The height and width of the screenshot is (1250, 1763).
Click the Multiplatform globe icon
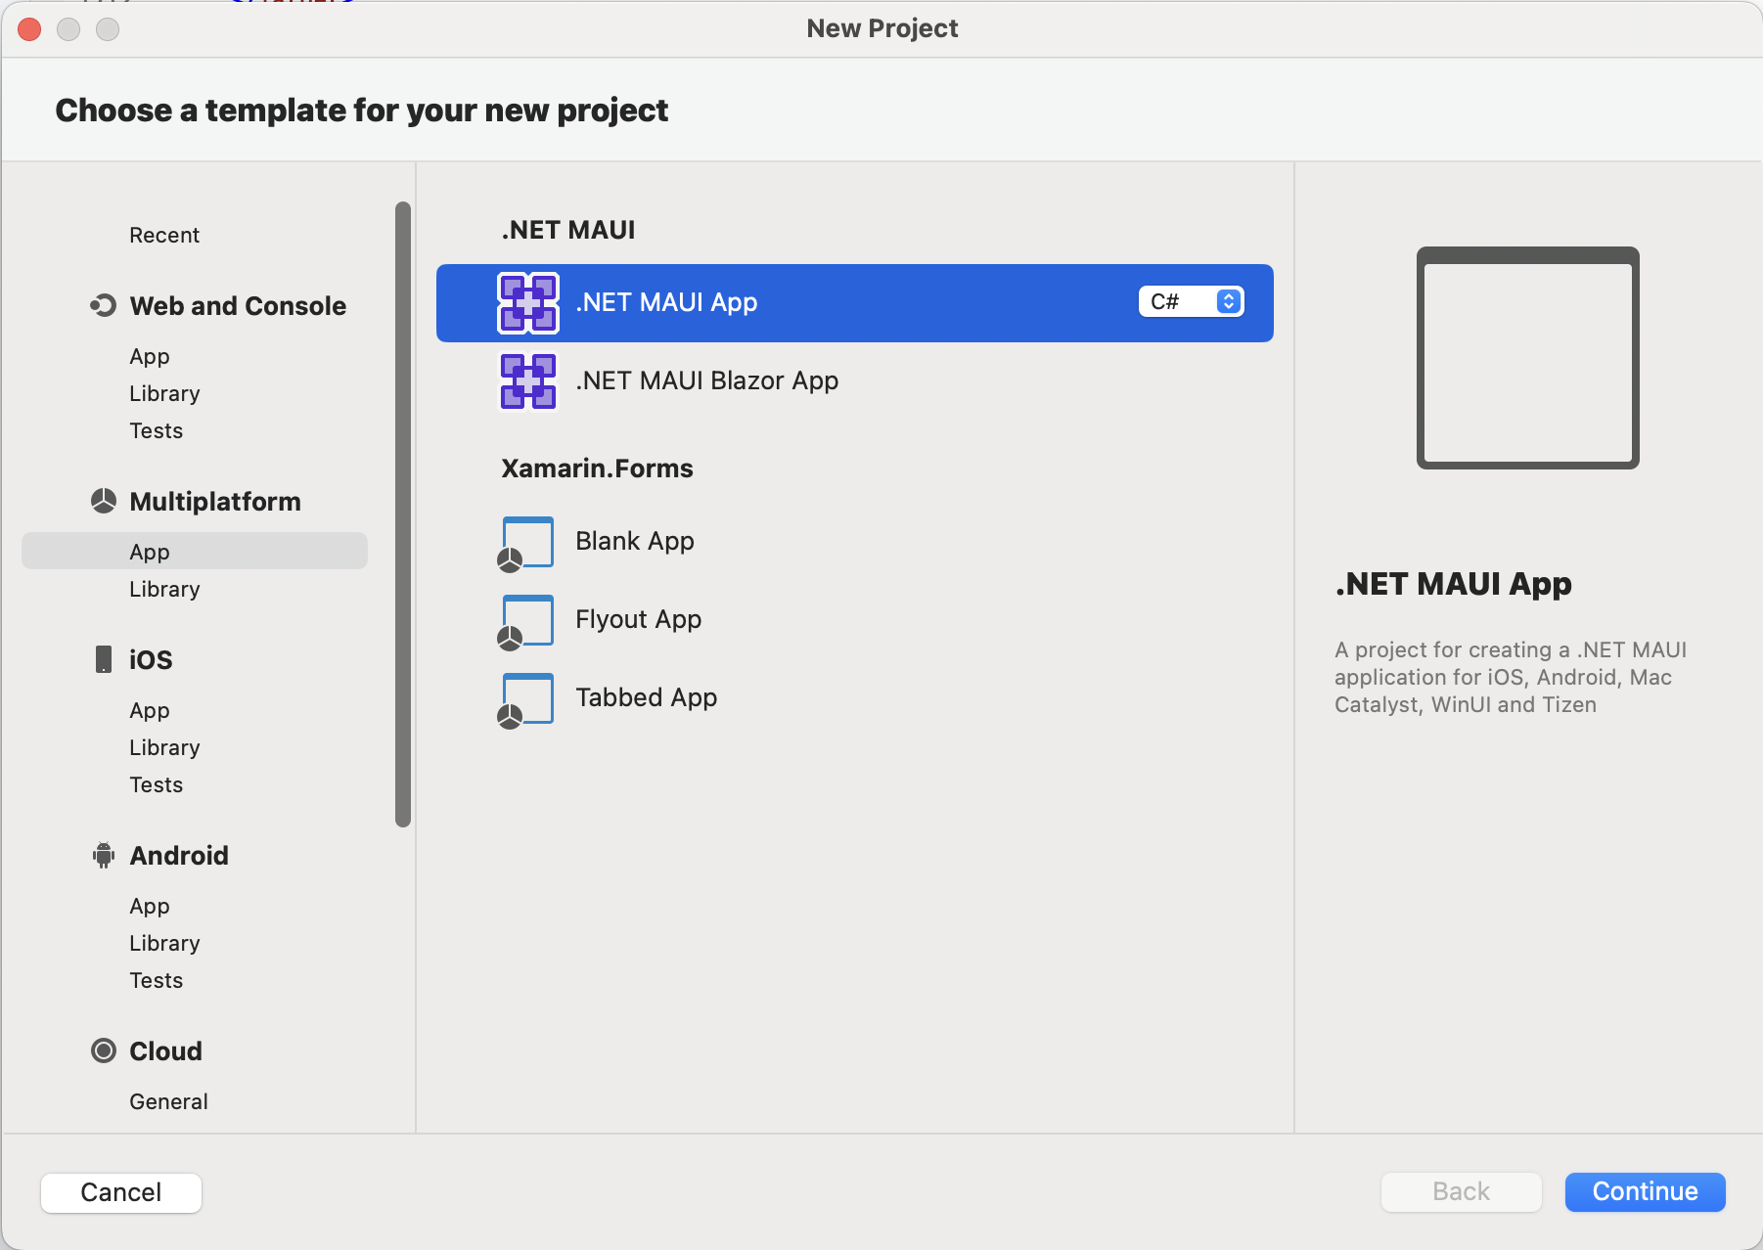[x=104, y=500]
